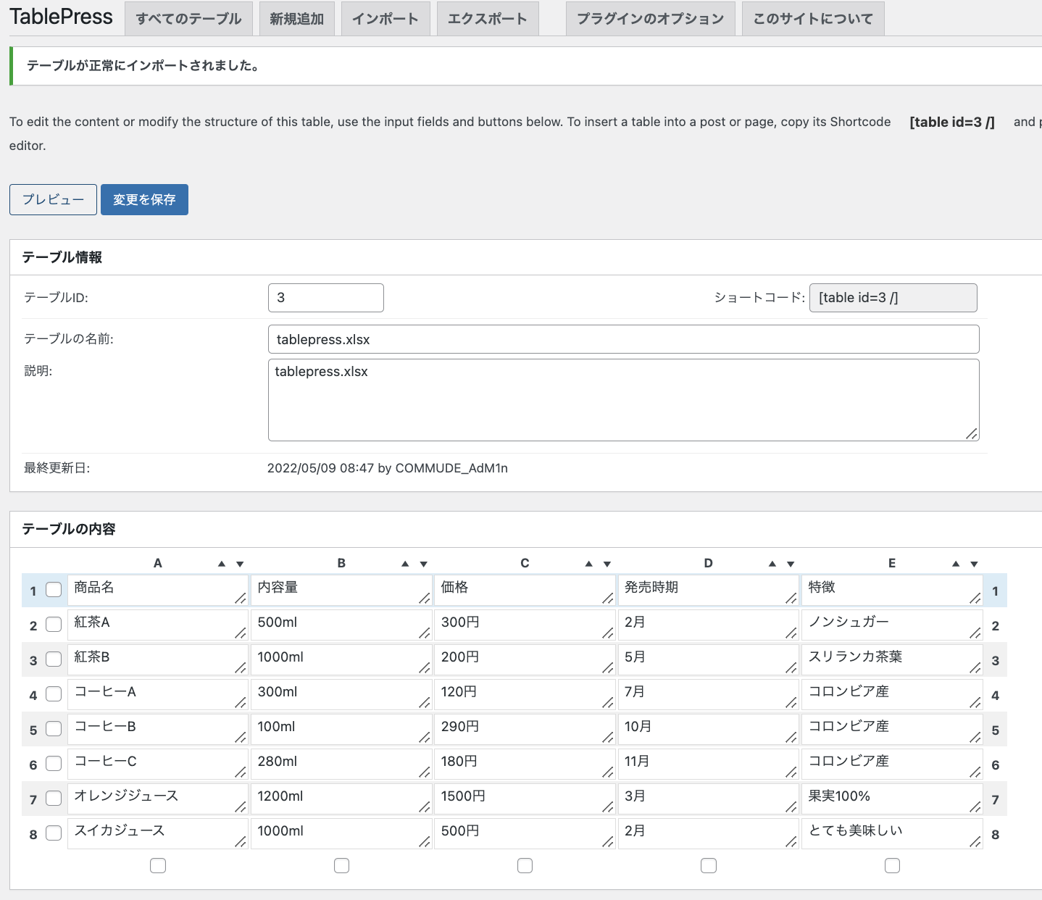Click the 価格 header cell
This screenshot has width=1042, height=900.
point(525,590)
